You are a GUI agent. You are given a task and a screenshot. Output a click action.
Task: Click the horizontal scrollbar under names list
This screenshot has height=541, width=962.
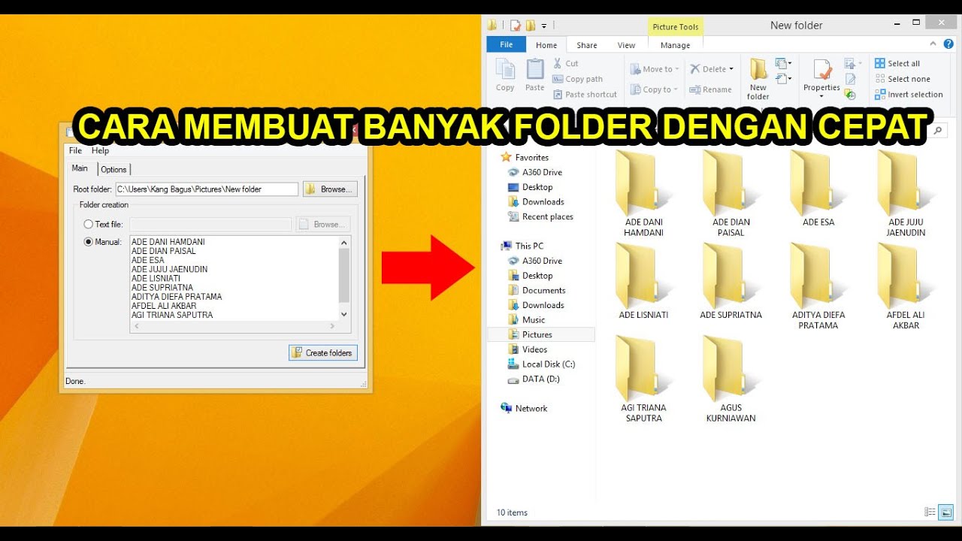[x=233, y=327]
